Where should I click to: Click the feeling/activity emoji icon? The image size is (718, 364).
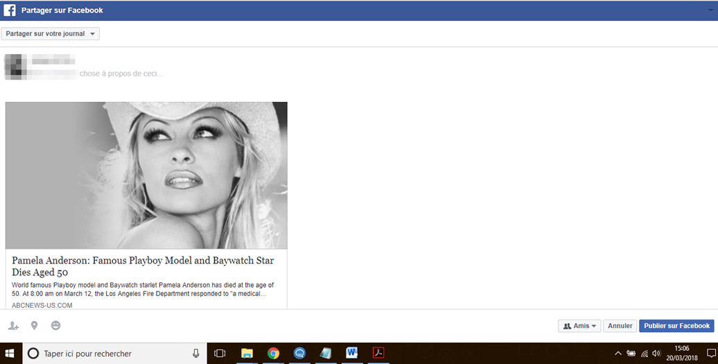[55, 326]
